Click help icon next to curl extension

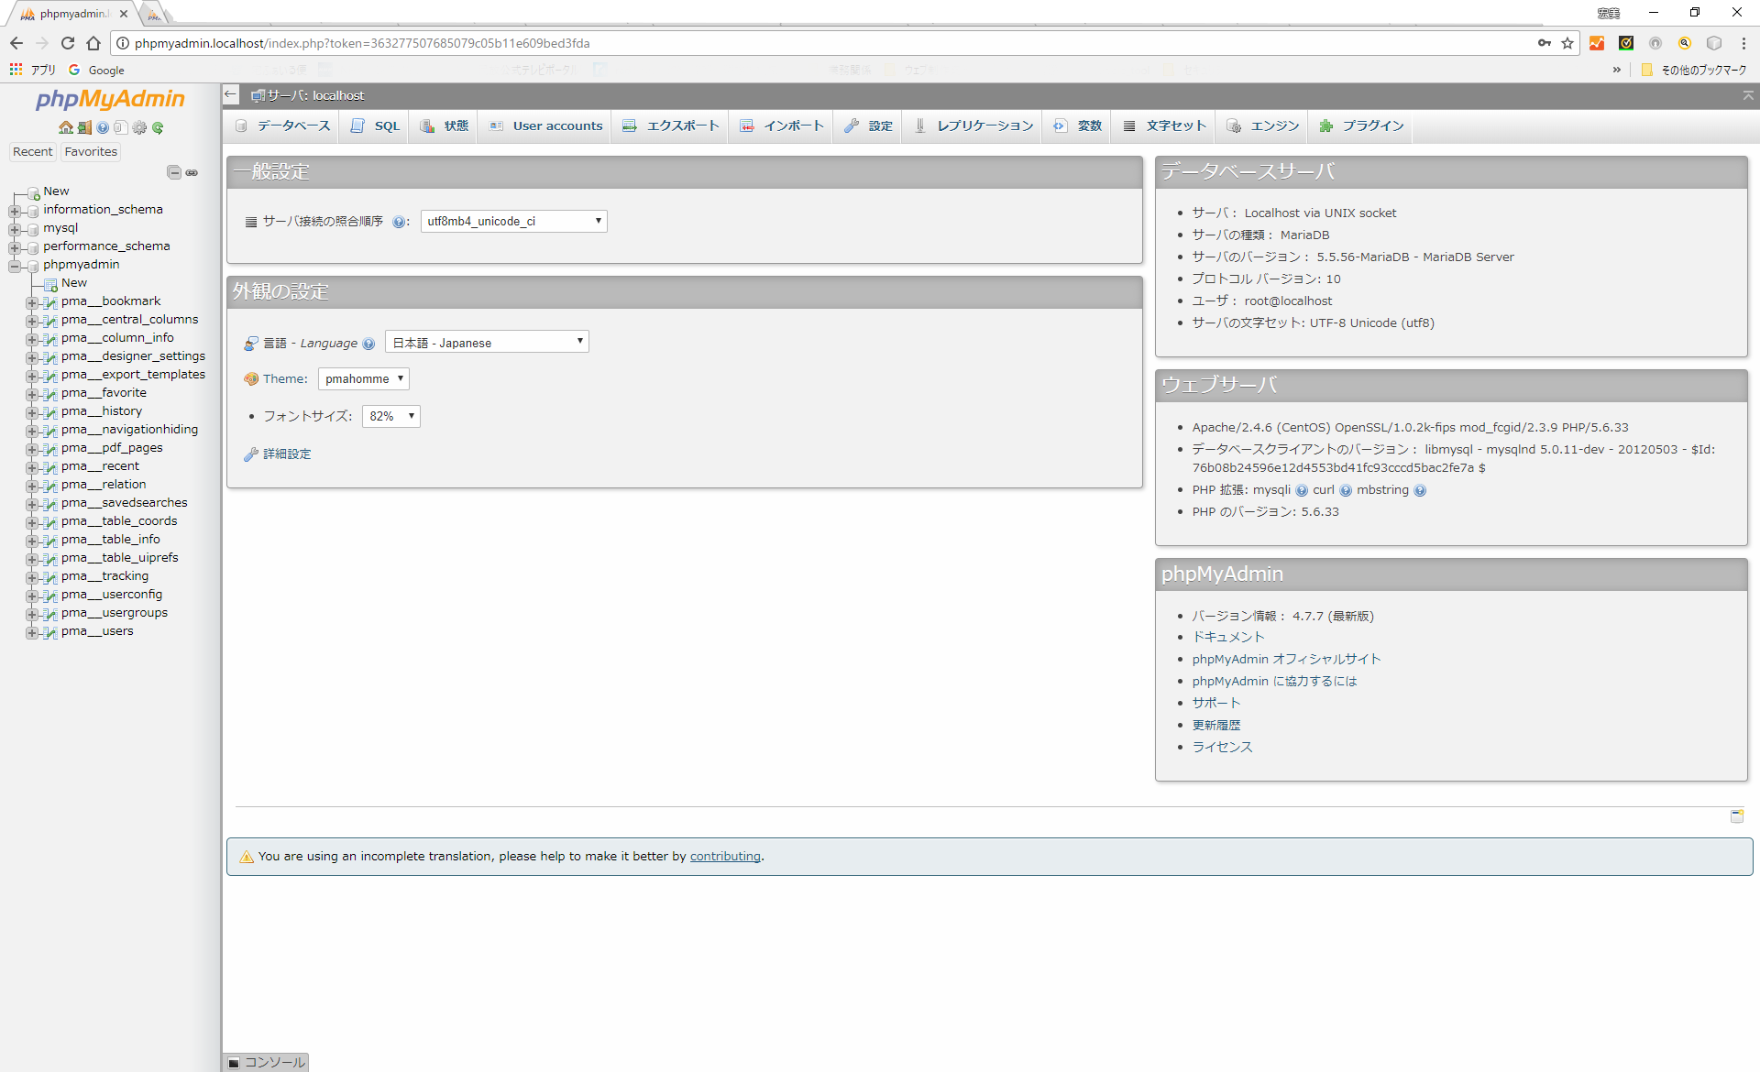point(1346,490)
